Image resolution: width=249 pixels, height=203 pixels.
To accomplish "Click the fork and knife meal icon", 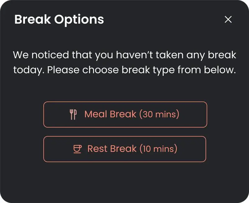I will [73, 114].
